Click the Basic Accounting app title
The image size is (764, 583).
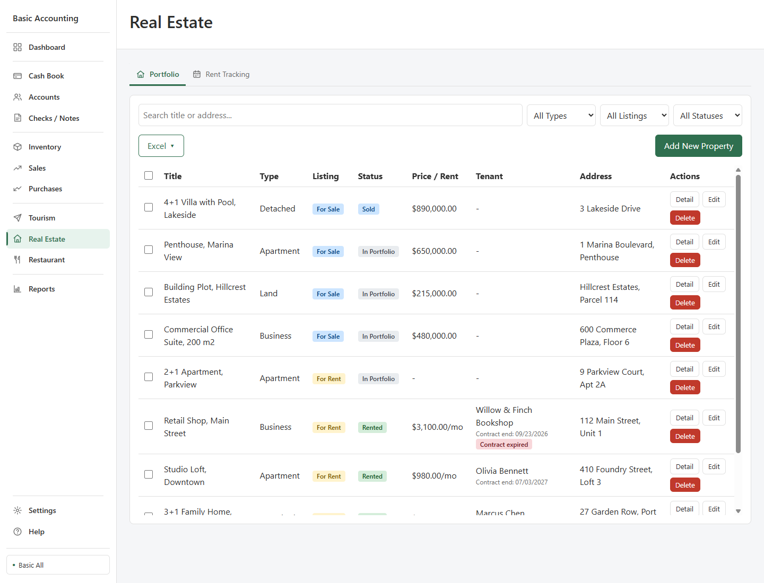pos(46,19)
